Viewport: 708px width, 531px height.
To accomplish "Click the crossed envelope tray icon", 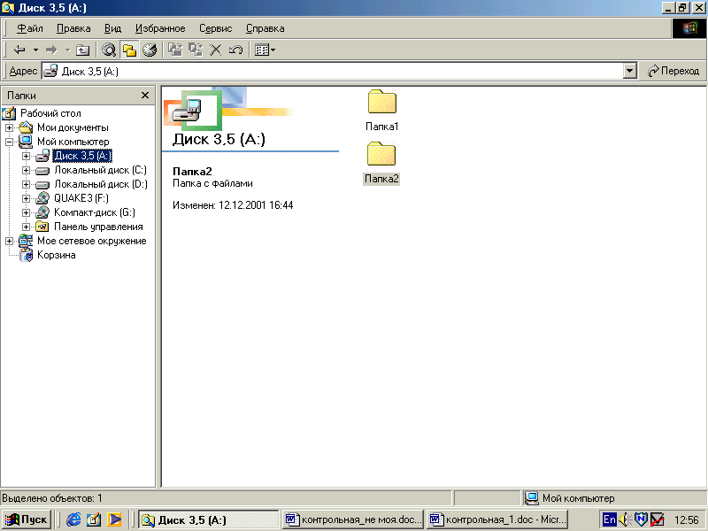I will 657,519.
